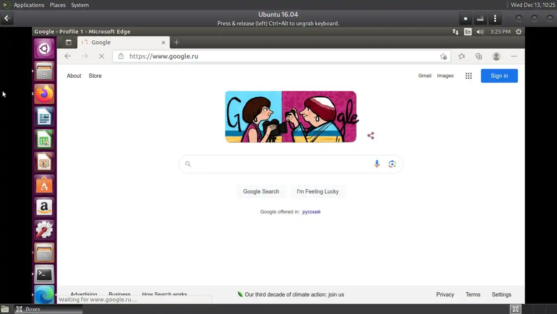Open the Google Store link
The image size is (557, 314).
point(95,76)
